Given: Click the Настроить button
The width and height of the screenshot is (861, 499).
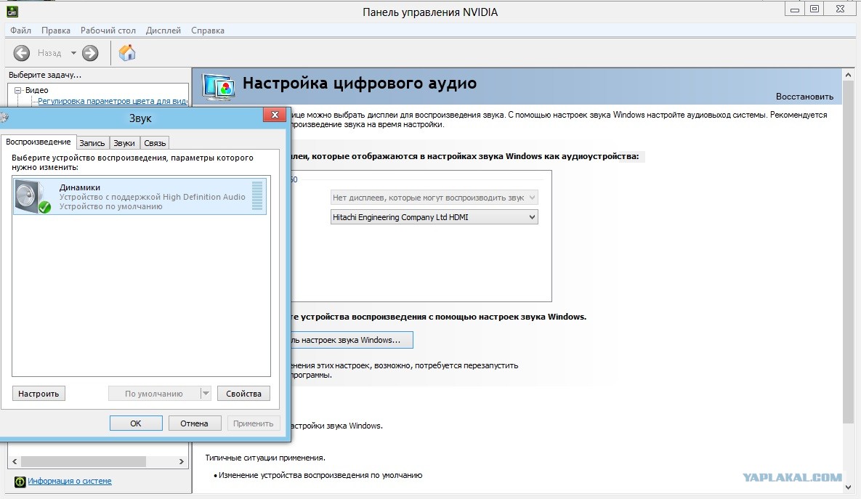Looking at the screenshot, I should [39, 393].
